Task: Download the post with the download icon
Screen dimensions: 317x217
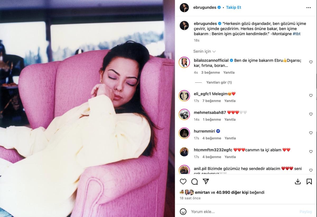Action: [x=298, y=182]
